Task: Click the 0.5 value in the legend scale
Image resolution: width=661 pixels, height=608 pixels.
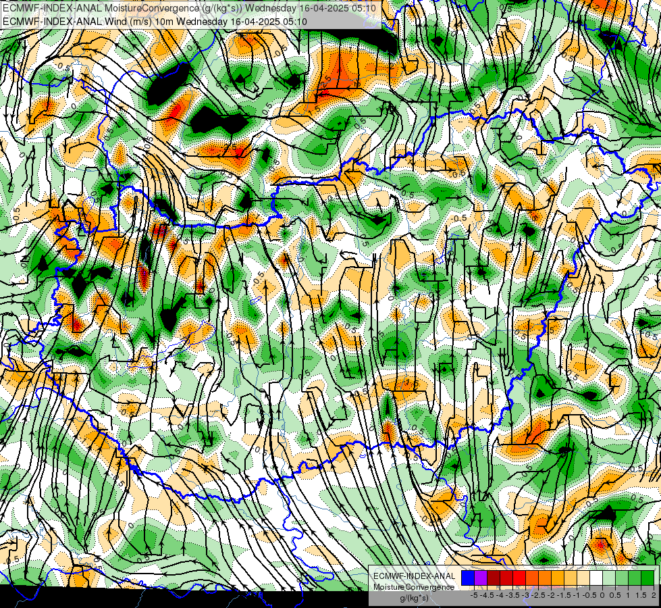Action: click(x=615, y=595)
